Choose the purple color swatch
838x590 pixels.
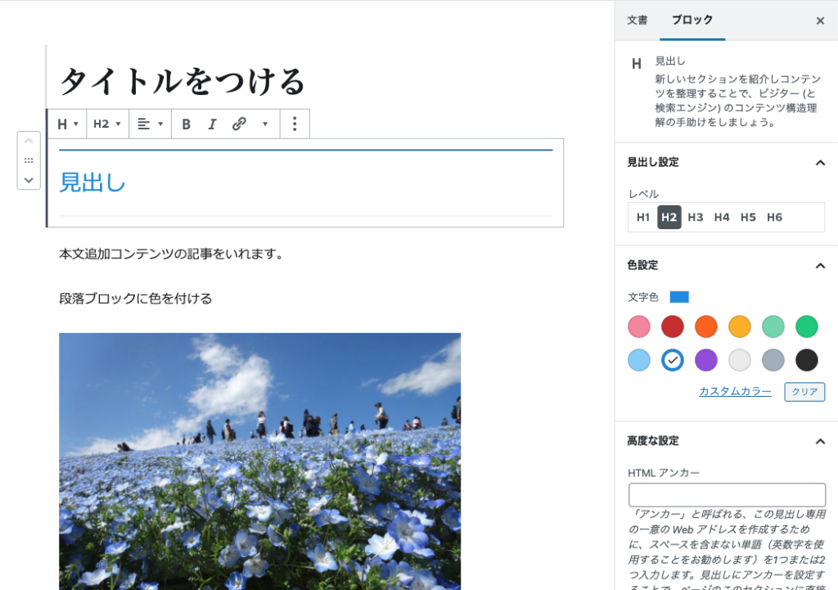[706, 360]
